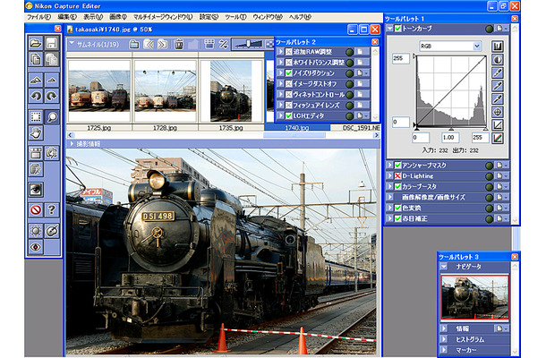The height and width of the screenshot is (358, 546).
Task: Click the first eyedropper beside tone curve
Action: (x=498, y=72)
